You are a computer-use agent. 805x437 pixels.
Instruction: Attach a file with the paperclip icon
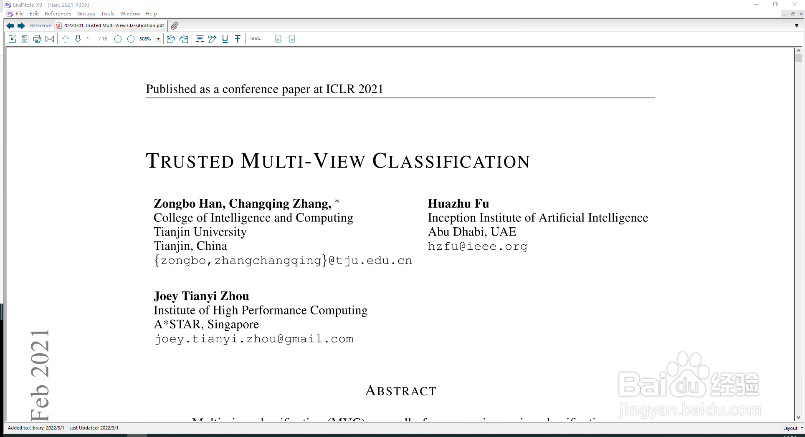[x=175, y=26]
